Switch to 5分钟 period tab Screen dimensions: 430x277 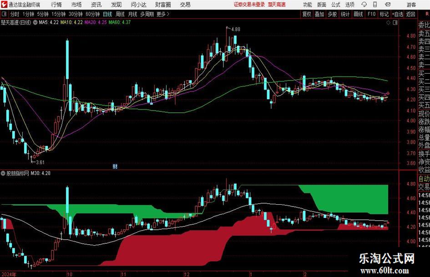pos(42,14)
